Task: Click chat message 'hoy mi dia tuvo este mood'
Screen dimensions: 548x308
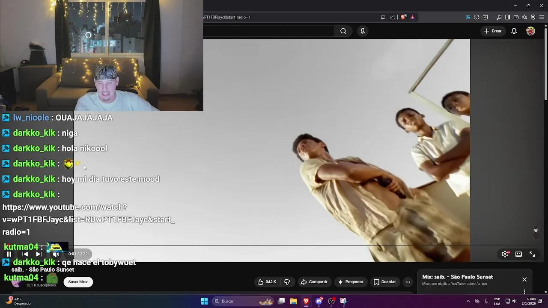Action: pyautogui.click(x=110, y=179)
